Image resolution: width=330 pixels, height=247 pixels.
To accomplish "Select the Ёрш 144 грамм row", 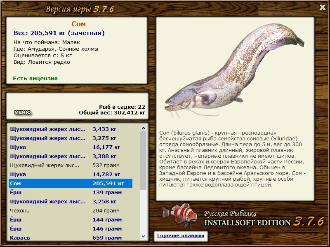I will (x=71, y=219).
